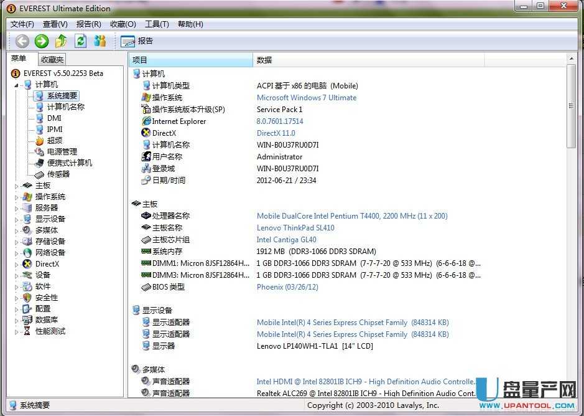Click the users icon in toolbar
Viewport: 584px width, 416px height.
(x=100, y=41)
